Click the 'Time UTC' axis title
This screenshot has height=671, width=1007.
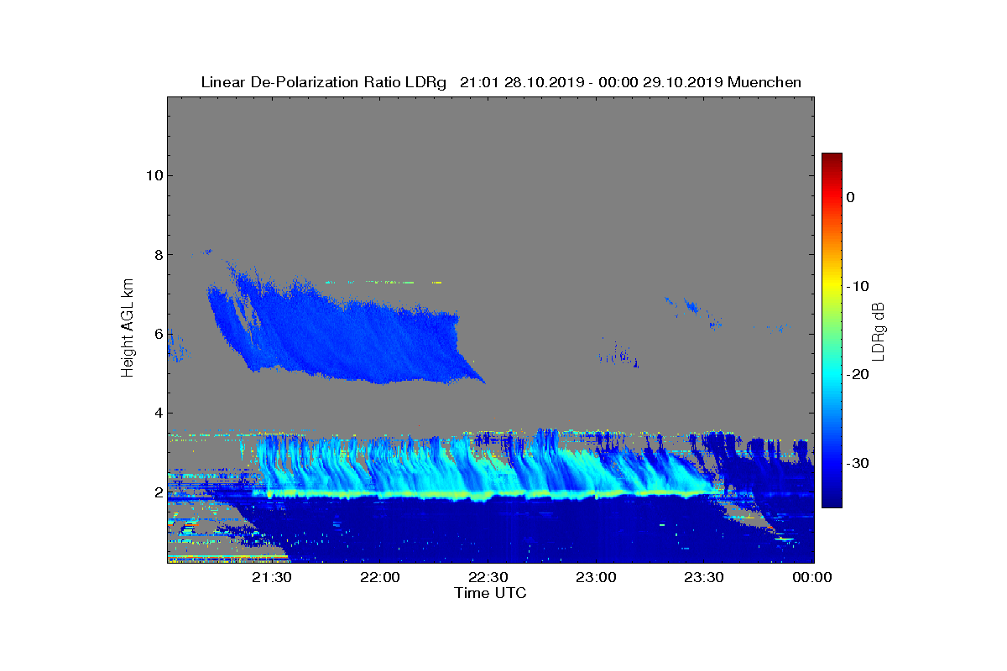(x=491, y=593)
